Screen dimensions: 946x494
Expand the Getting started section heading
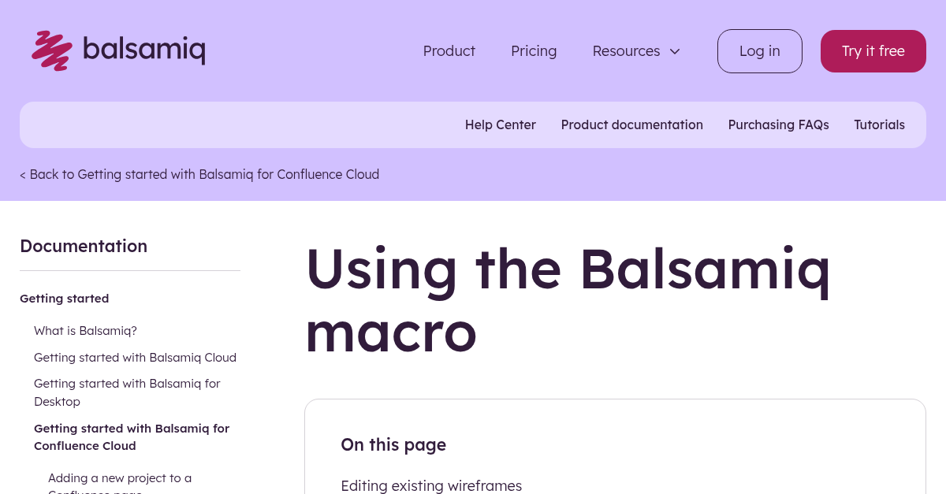(x=64, y=298)
